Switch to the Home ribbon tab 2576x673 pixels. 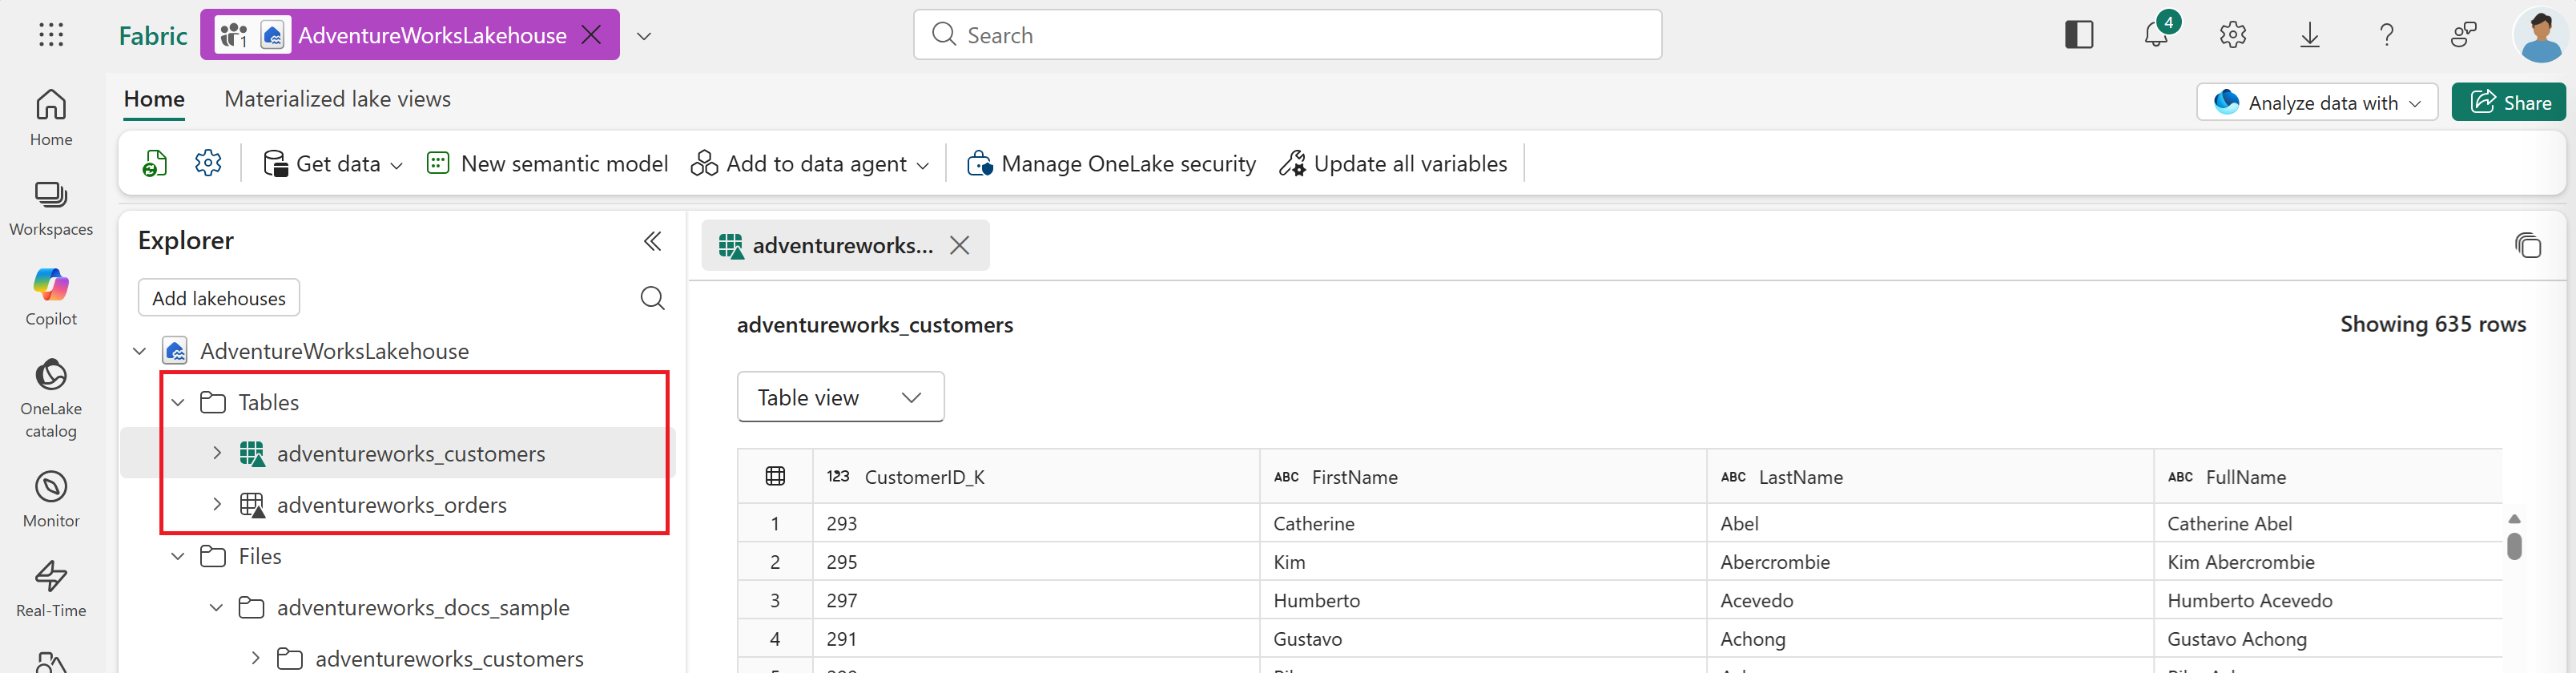(x=154, y=99)
